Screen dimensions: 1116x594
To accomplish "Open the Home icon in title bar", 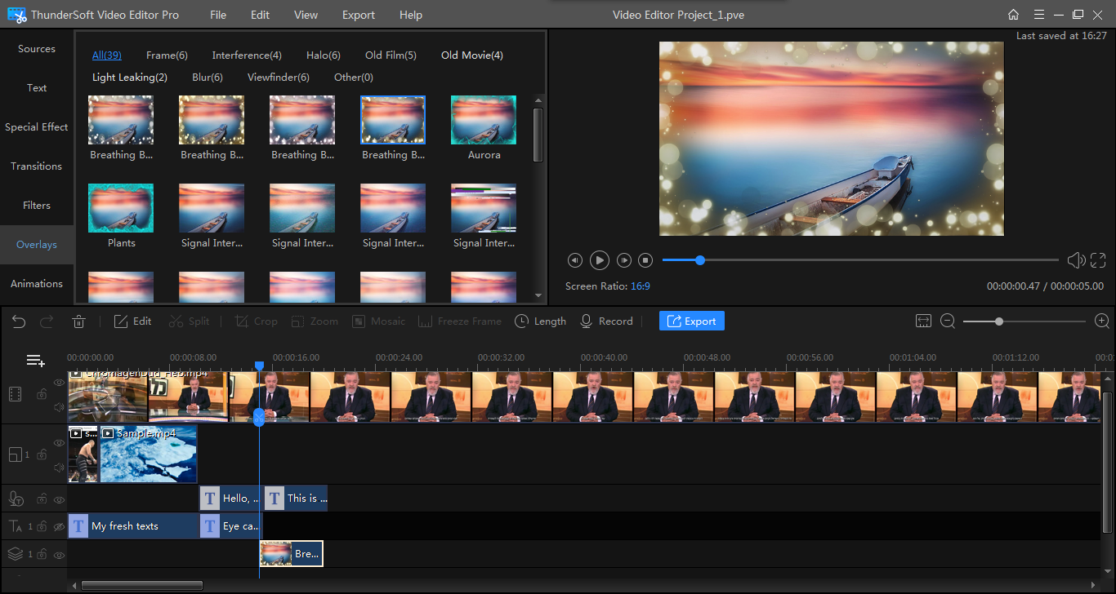I will [1013, 15].
